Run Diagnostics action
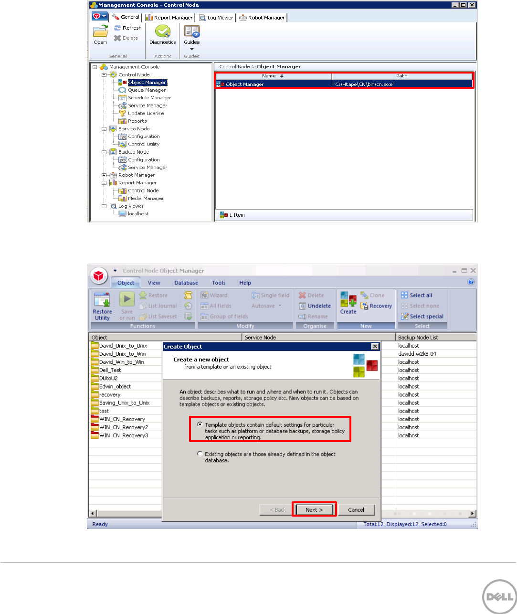 tap(163, 35)
